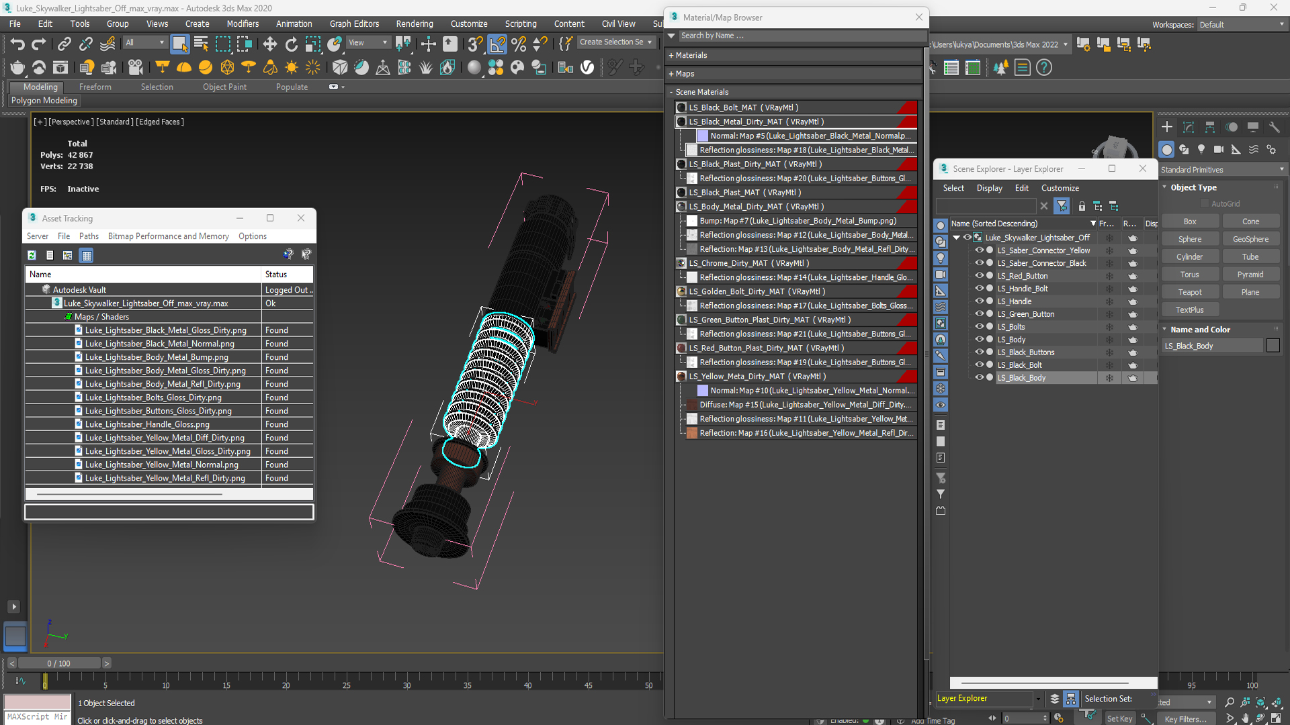
Task: Open the selection filter All dropdown
Action: point(144,42)
